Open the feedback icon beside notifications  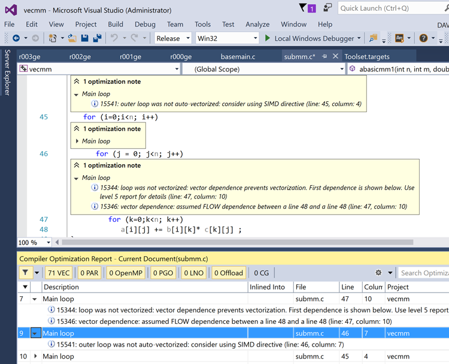click(x=327, y=8)
